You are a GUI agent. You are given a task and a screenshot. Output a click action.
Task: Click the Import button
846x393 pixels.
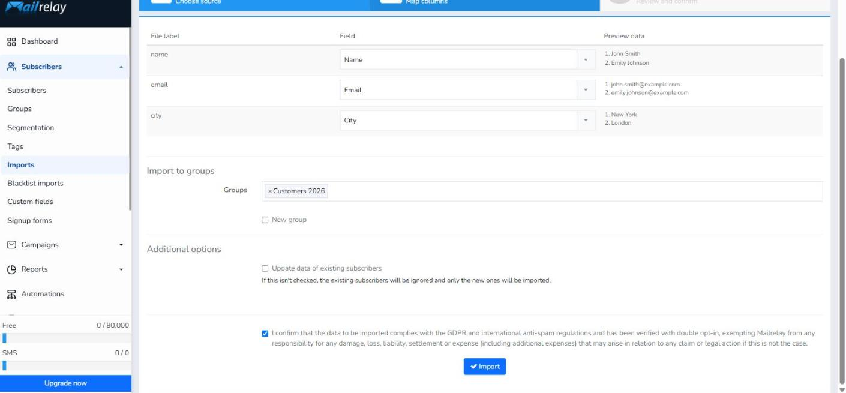point(485,367)
